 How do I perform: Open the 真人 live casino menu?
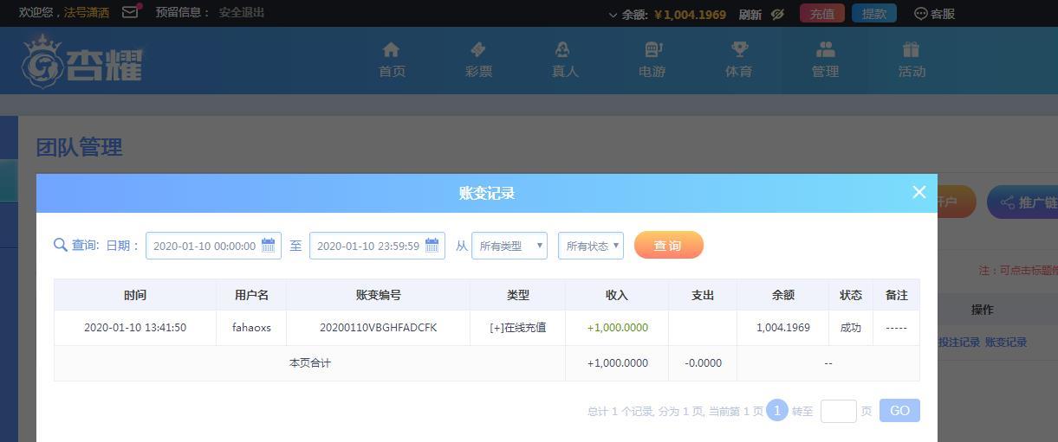(x=565, y=61)
